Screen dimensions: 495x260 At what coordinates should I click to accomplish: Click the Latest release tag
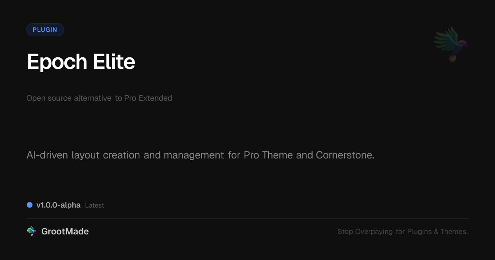pos(94,206)
